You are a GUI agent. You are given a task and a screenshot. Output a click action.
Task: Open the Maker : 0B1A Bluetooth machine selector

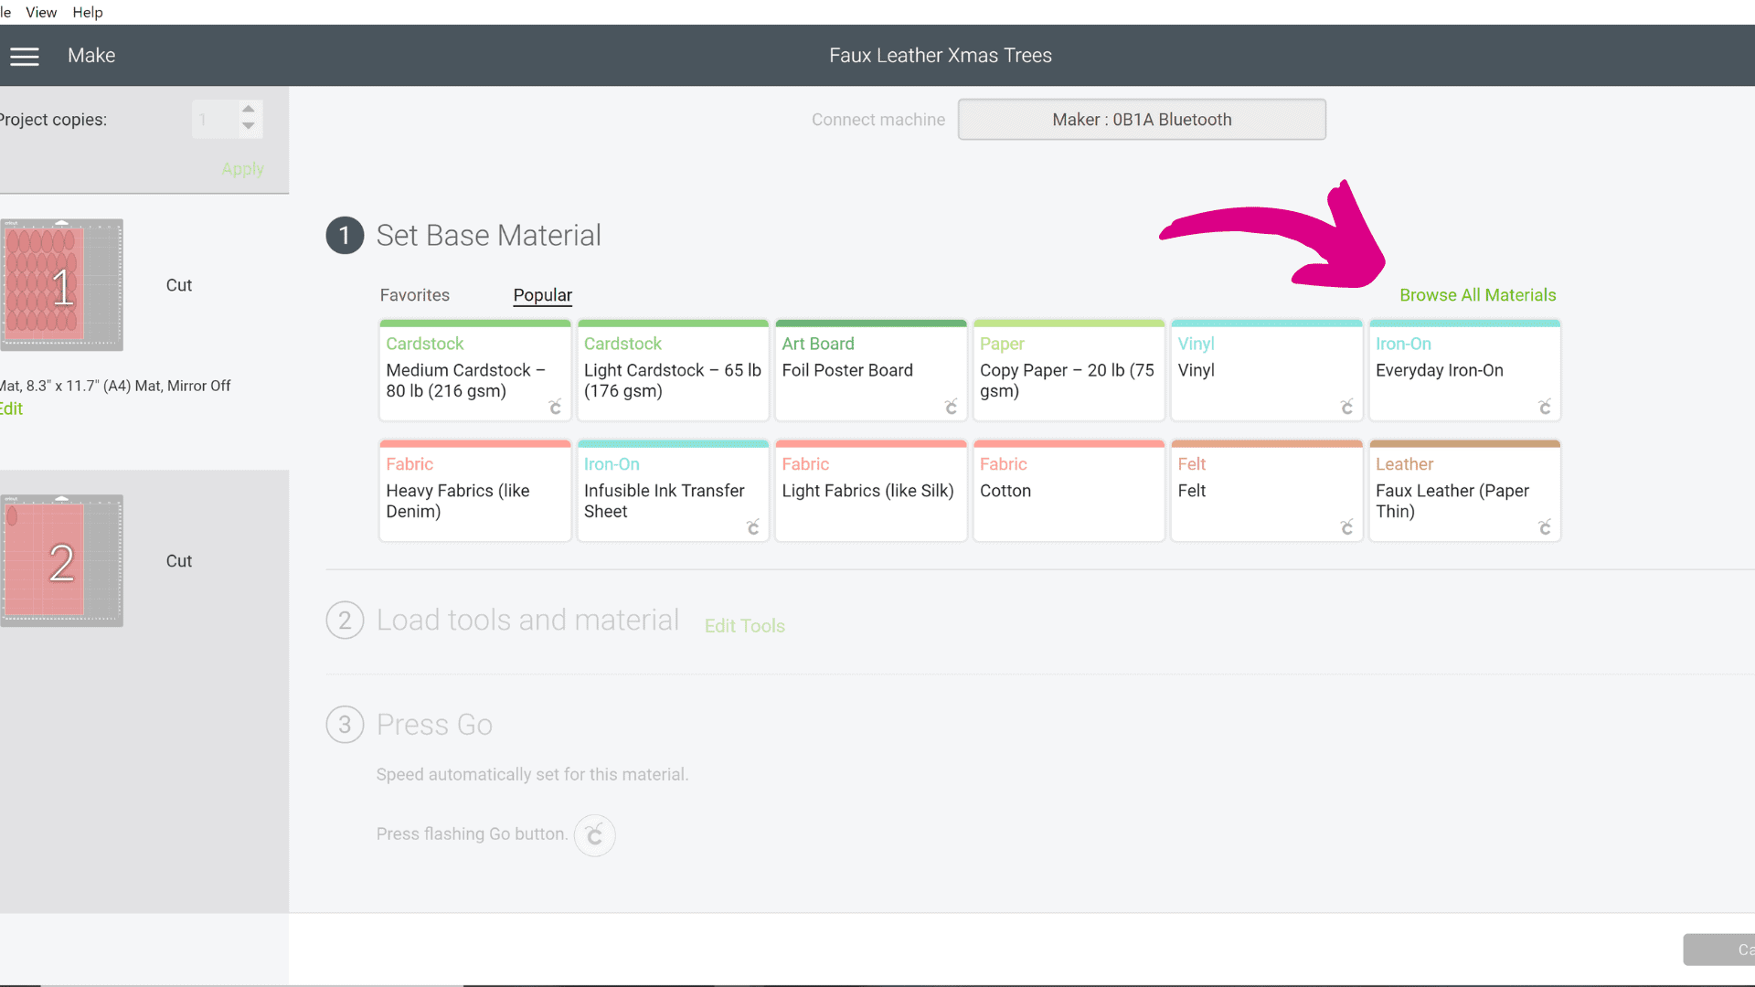pos(1141,119)
